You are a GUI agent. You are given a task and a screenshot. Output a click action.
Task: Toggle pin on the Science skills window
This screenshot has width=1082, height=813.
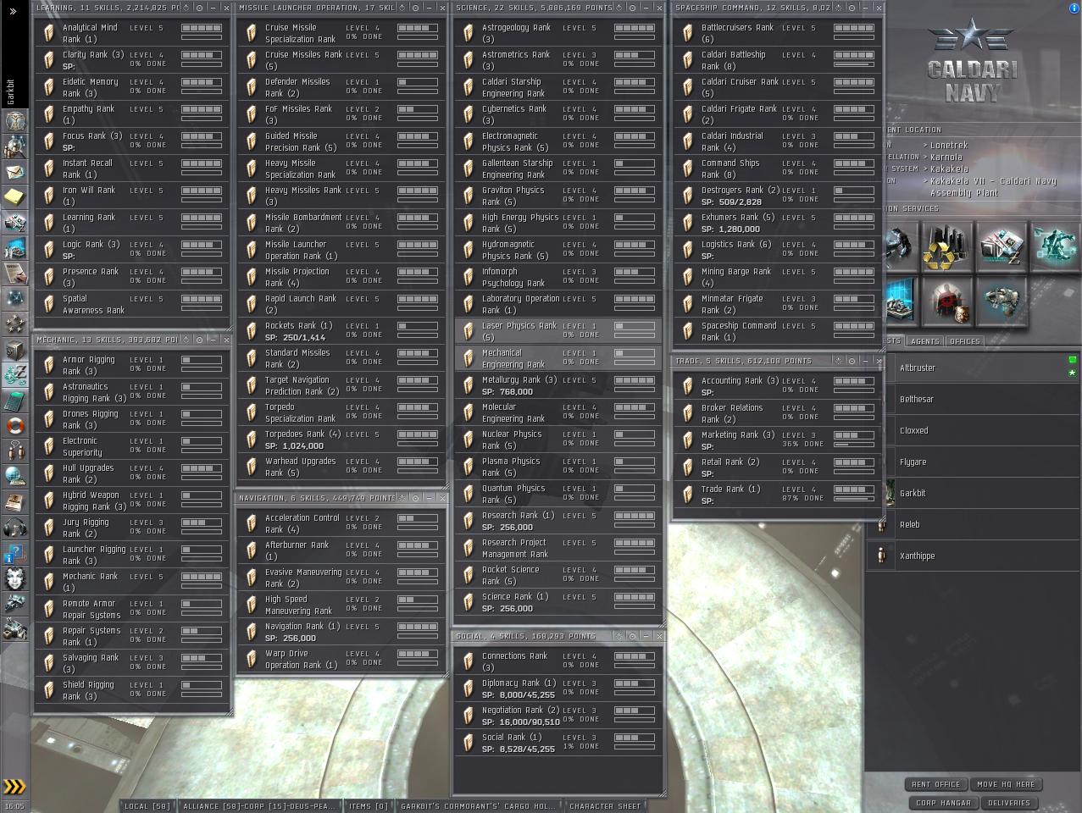pyautogui.click(x=620, y=8)
